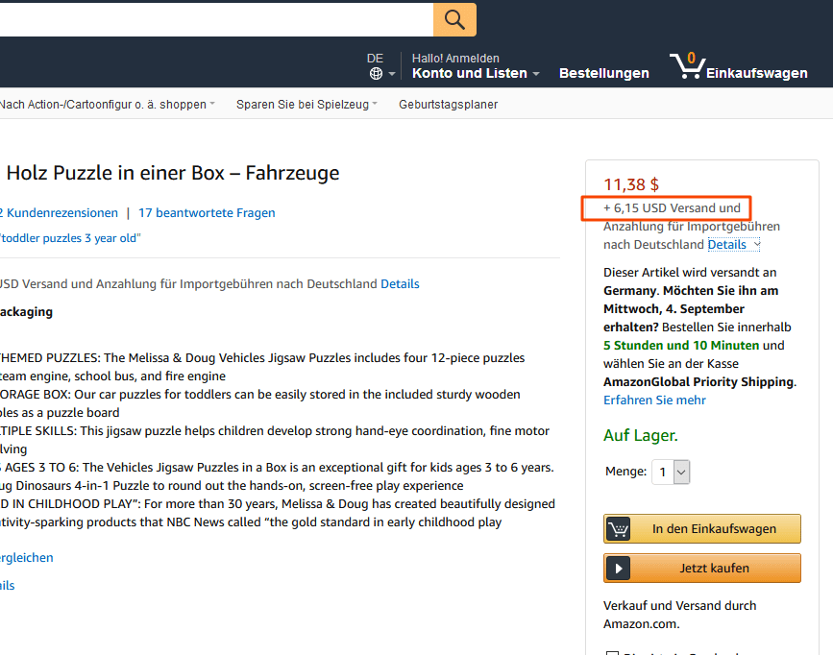
Task: Click Details link below product title
Action: pyautogui.click(x=400, y=284)
